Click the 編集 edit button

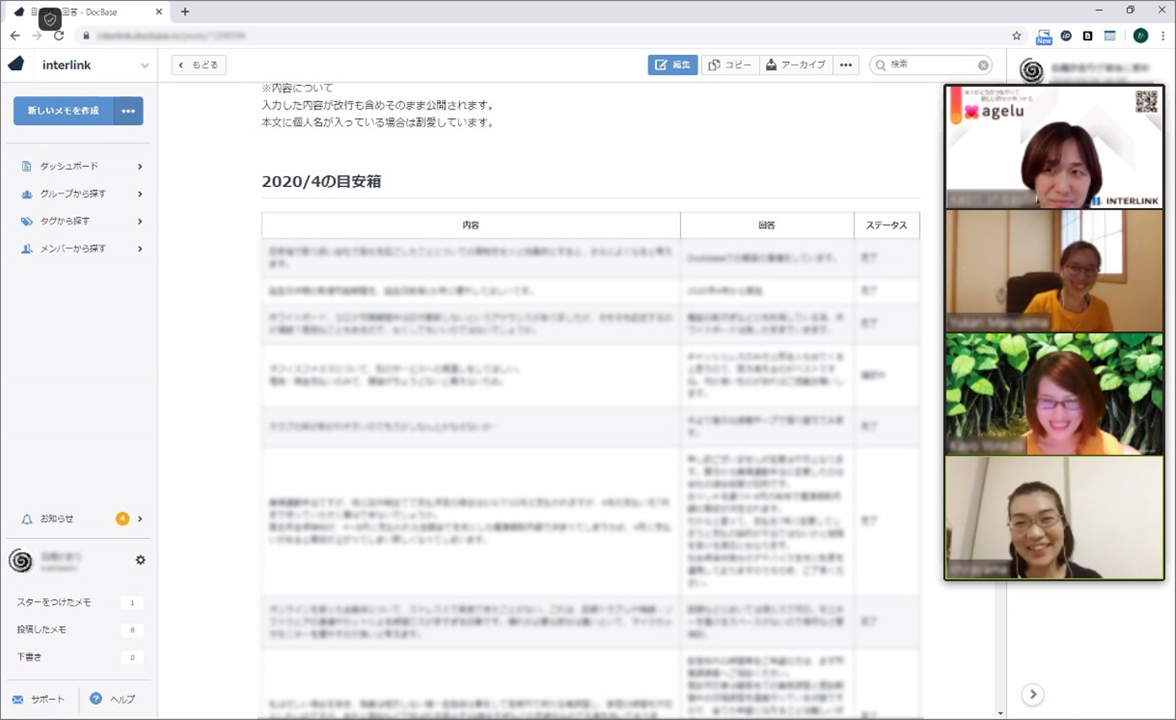pos(673,65)
